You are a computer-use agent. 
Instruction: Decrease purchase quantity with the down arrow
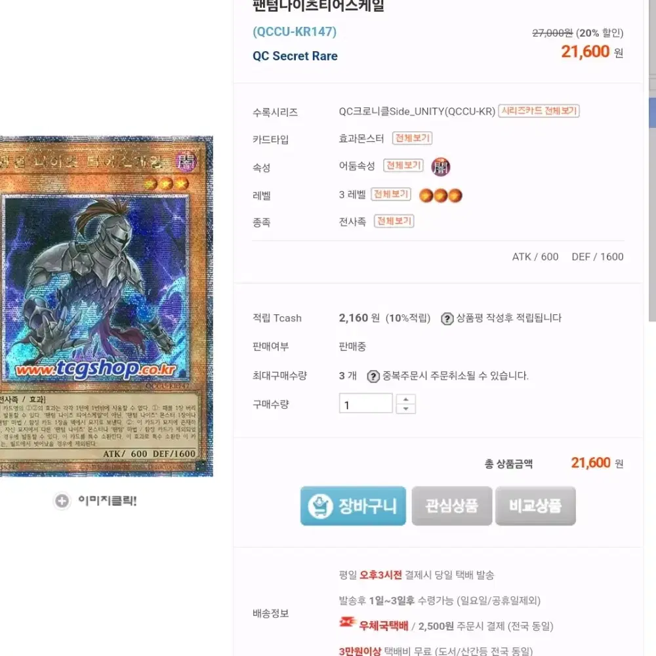(x=405, y=409)
